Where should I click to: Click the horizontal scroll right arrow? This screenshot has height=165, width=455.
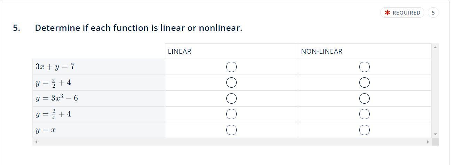tap(428, 142)
